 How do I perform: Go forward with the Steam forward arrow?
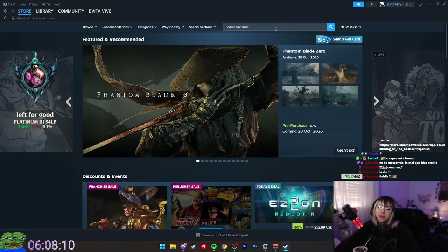[13, 11]
